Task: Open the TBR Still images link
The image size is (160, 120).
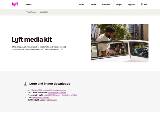Action: pyautogui.click(x=44, y=97)
